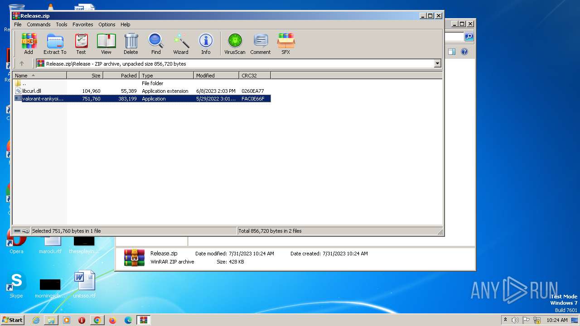
Task: Open the Comment tool
Action: click(261, 44)
